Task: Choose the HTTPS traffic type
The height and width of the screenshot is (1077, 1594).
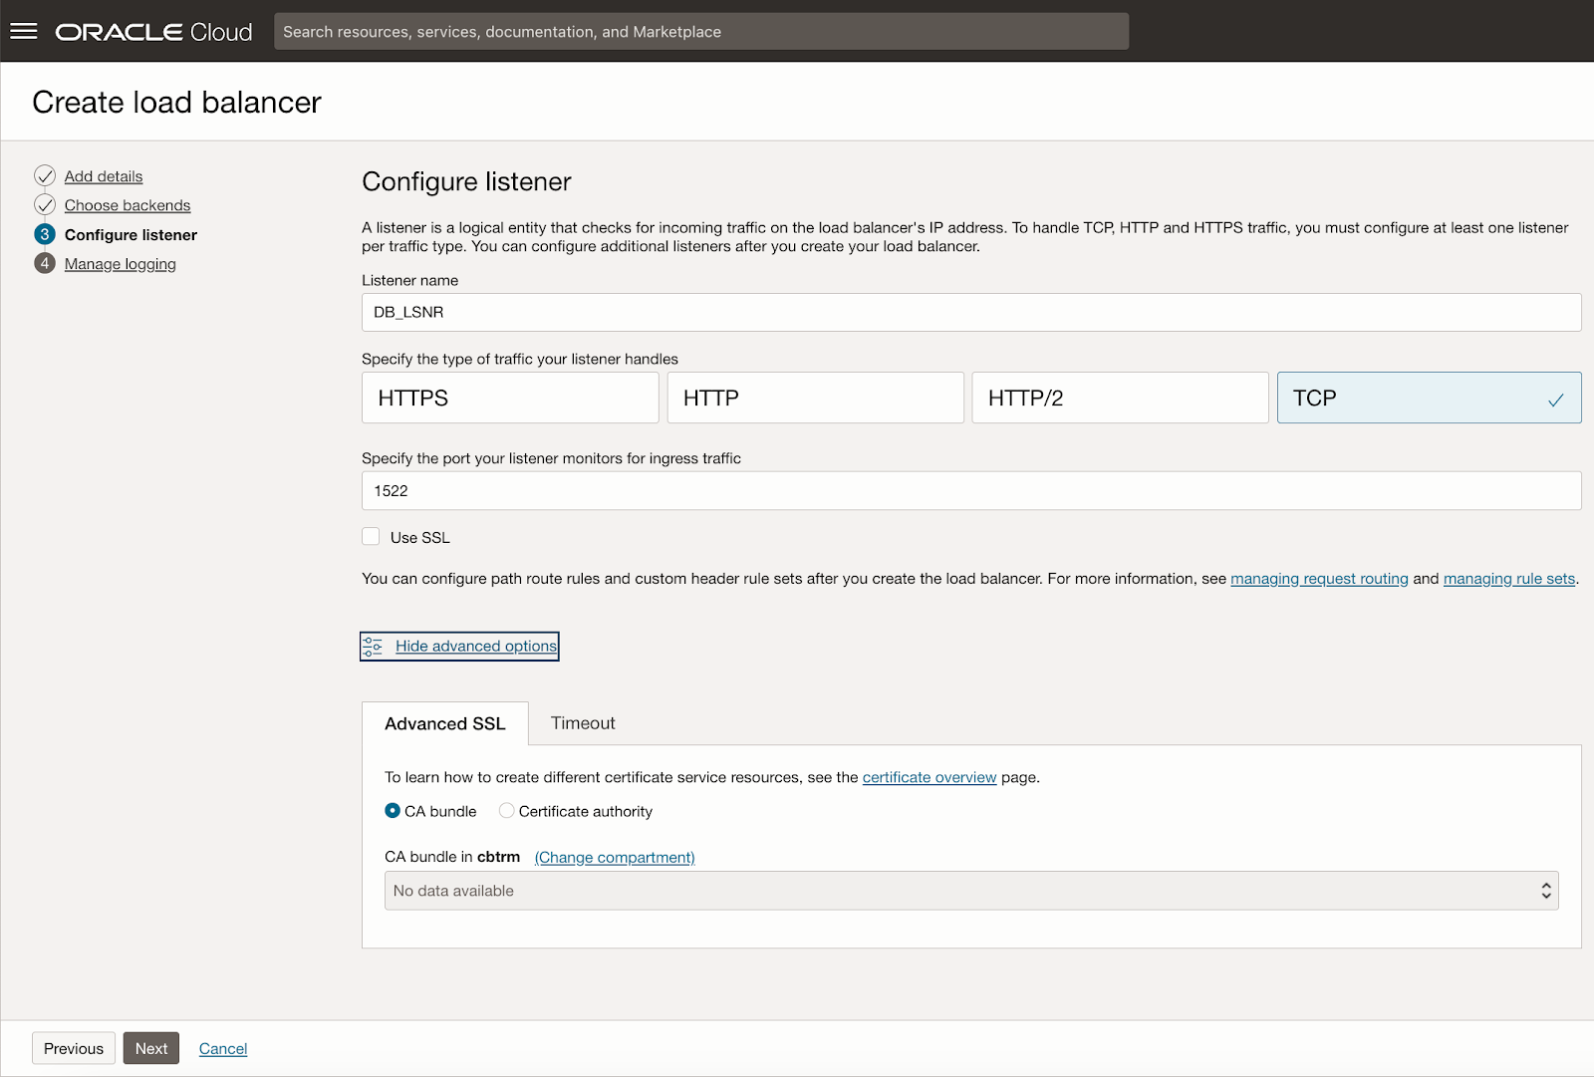Action: (510, 398)
